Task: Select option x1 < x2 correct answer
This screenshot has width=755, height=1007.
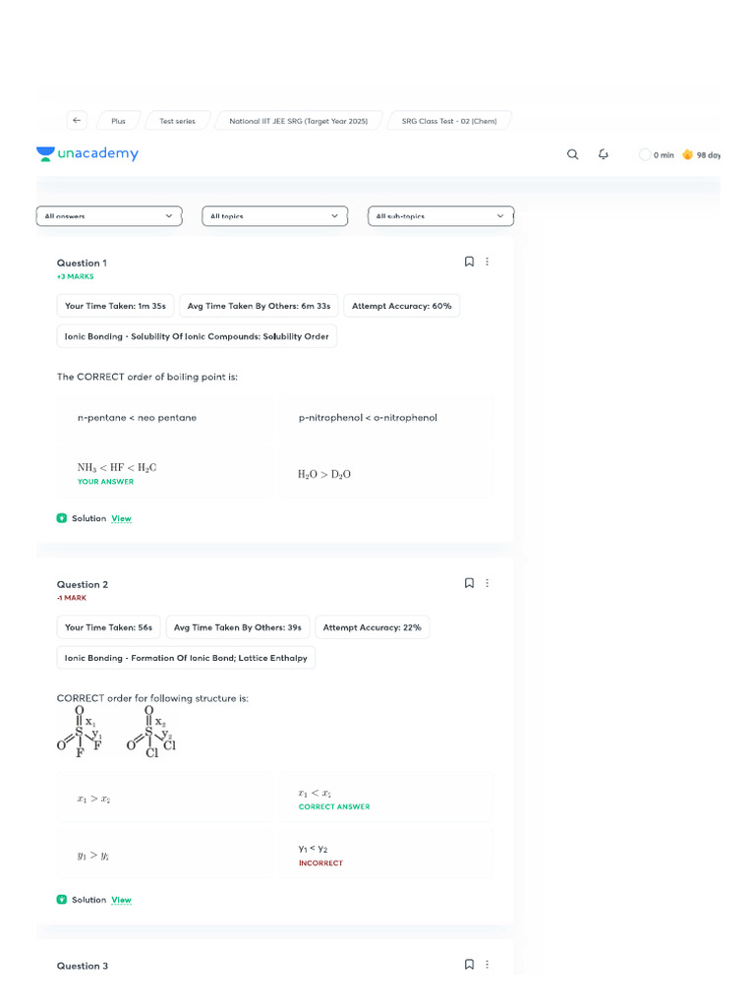Action: [385, 799]
